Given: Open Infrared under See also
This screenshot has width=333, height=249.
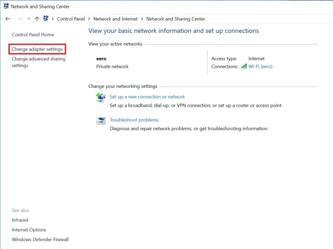Looking at the screenshot, I should pos(20,220).
